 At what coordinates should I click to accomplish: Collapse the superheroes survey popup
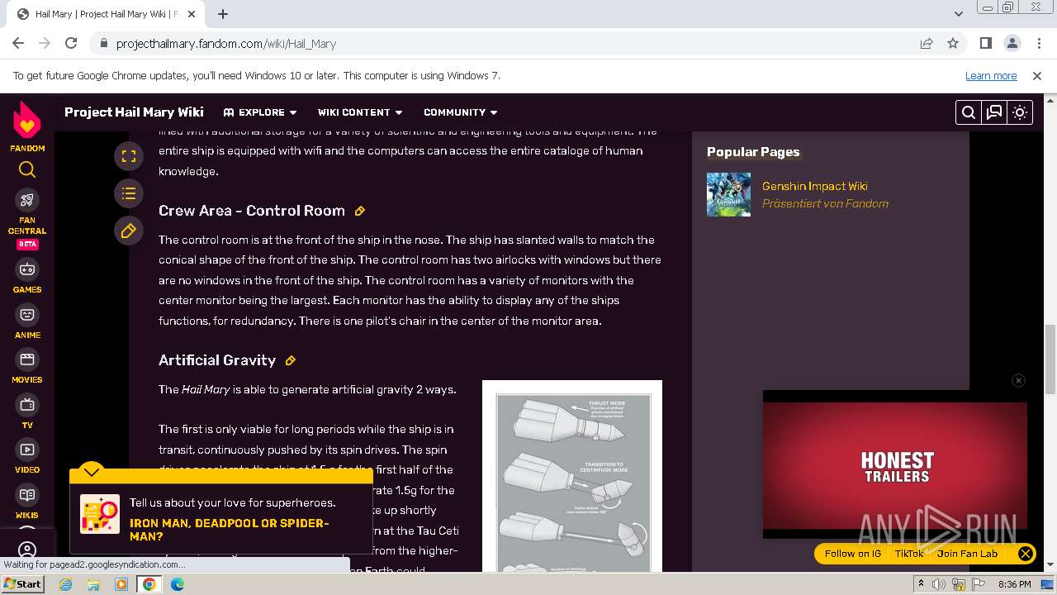point(92,472)
